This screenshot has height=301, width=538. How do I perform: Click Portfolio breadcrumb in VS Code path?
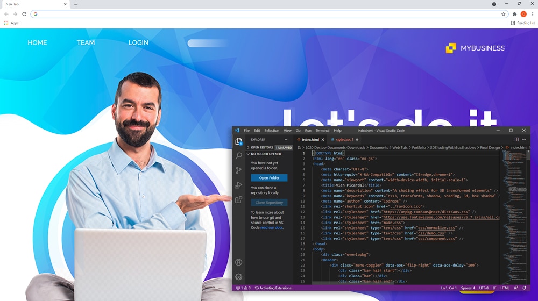[x=419, y=147]
